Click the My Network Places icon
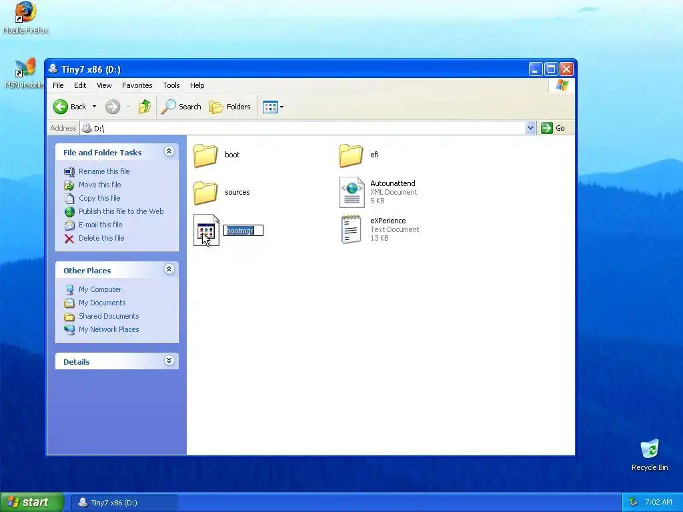The image size is (683, 512). point(69,330)
